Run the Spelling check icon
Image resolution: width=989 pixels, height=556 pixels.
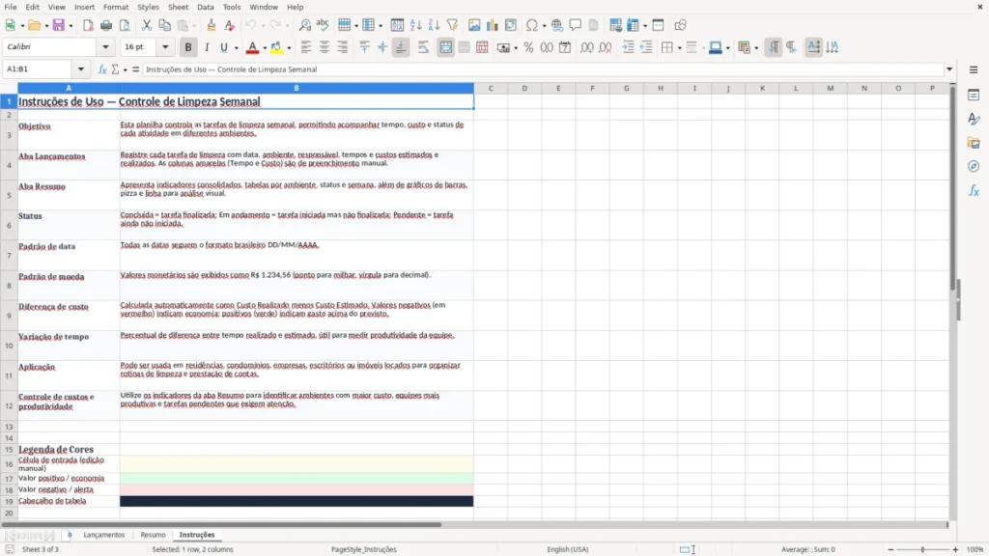tap(323, 25)
